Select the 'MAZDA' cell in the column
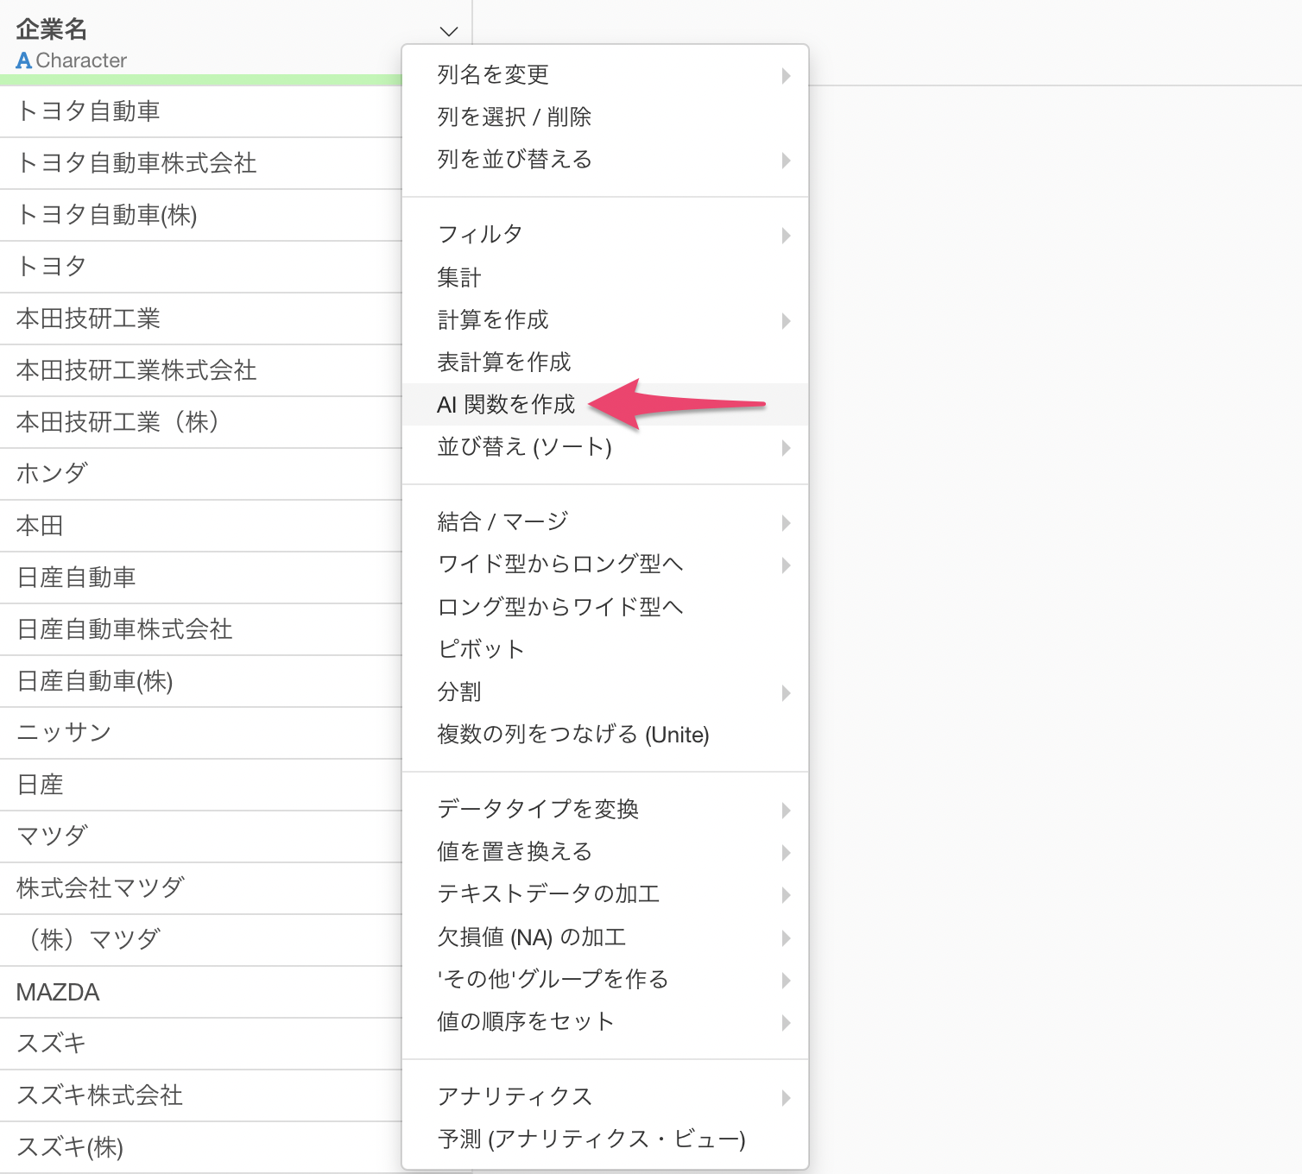The height and width of the screenshot is (1174, 1302). 58,993
